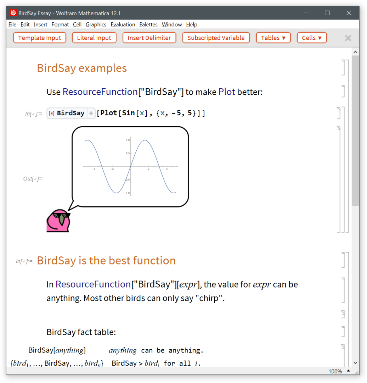Select the Plot input cell bracket

[339, 113]
